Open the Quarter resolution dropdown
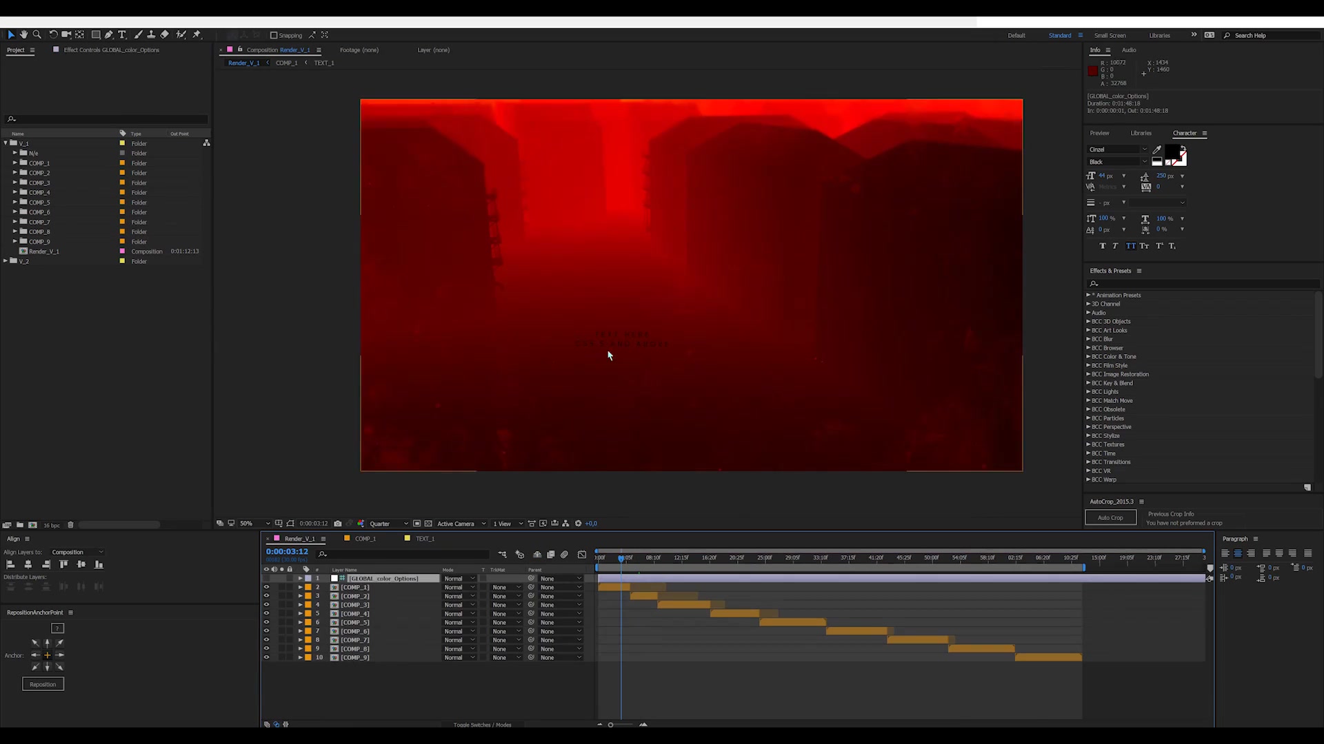This screenshot has height=744, width=1324. pyautogui.click(x=389, y=524)
